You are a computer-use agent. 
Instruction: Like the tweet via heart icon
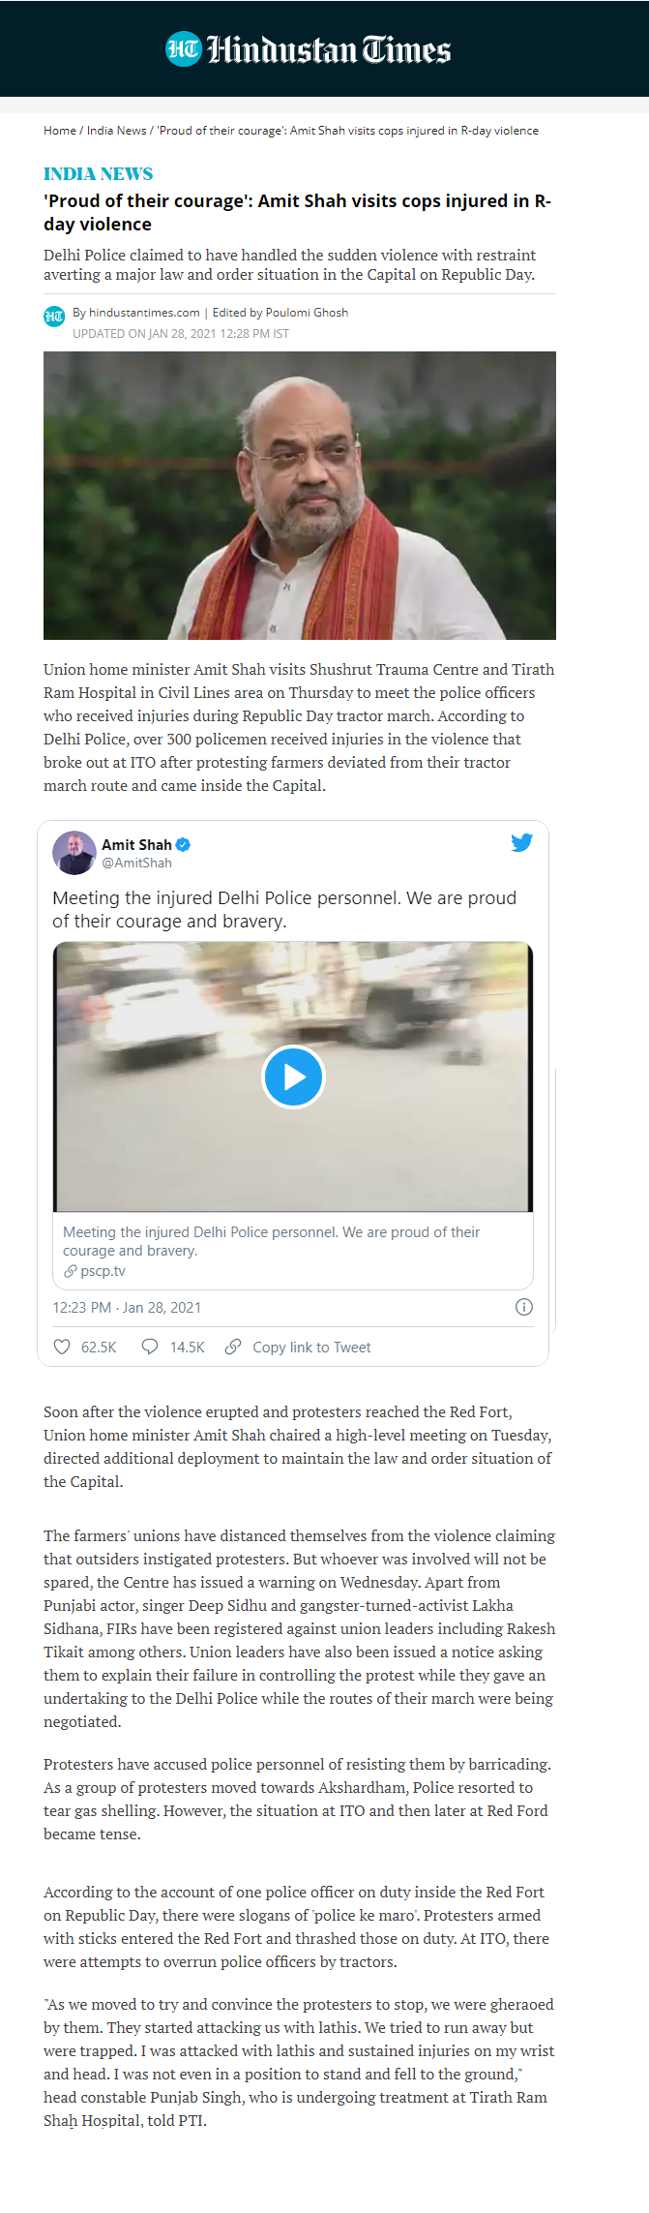62,1347
